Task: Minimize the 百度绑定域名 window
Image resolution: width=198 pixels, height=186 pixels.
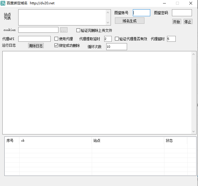Action: [164, 3]
